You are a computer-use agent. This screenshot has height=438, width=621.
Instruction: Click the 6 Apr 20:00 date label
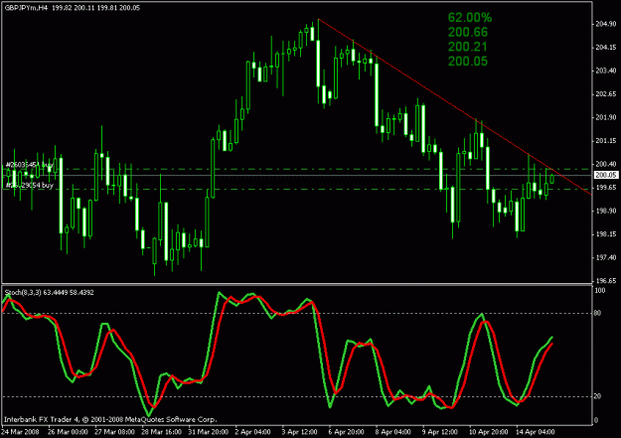coord(346,432)
